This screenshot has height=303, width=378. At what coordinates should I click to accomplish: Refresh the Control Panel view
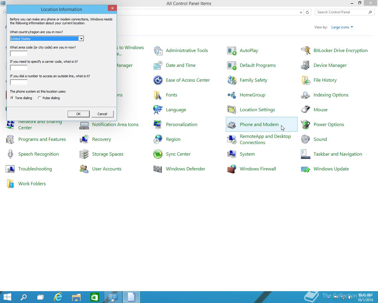click(x=307, y=12)
